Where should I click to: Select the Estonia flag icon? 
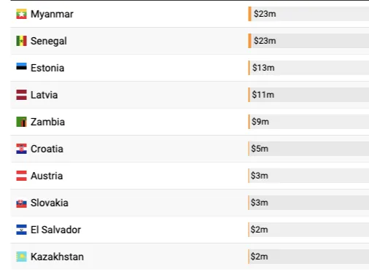(21, 66)
